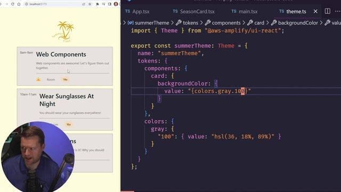Open summerTheme breadcrumb dropdown
The width and height of the screenshot is (341, 192).
[x=149, y=23]
